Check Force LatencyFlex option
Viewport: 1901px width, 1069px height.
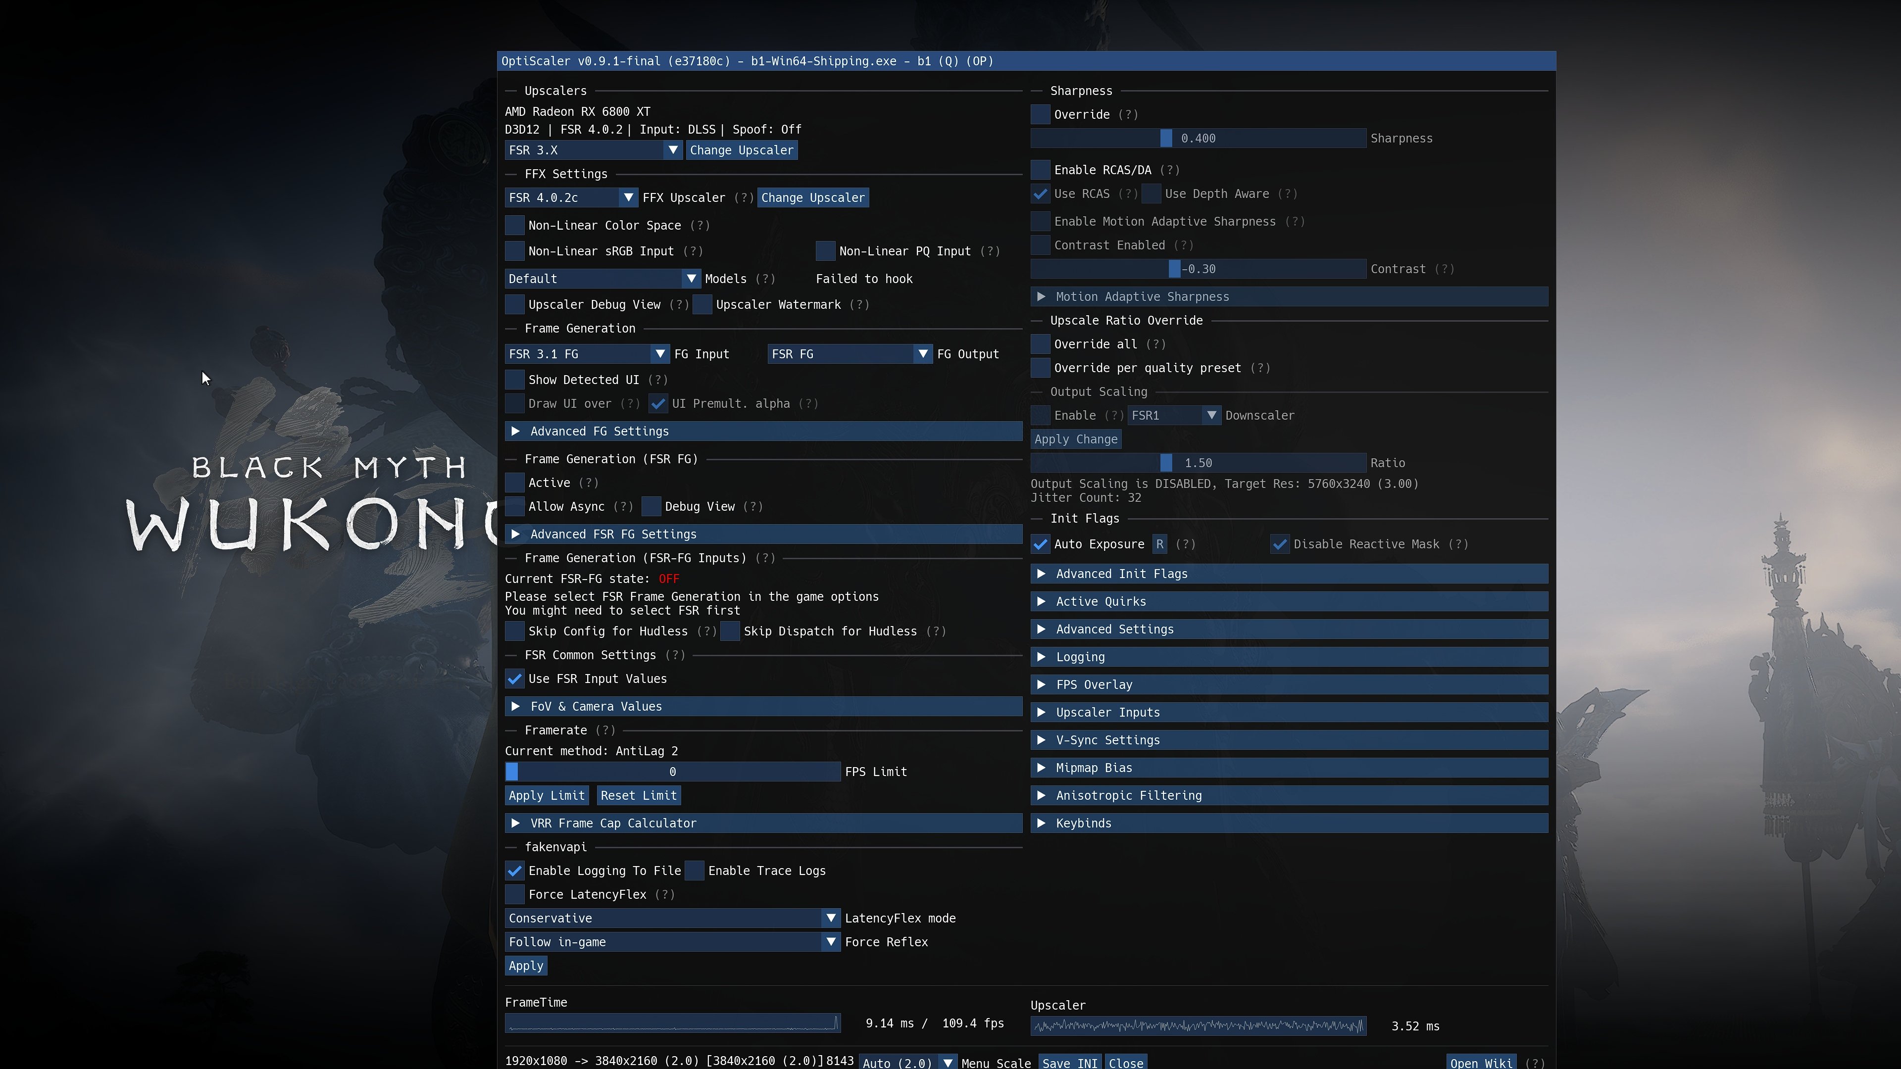point(515,895)
